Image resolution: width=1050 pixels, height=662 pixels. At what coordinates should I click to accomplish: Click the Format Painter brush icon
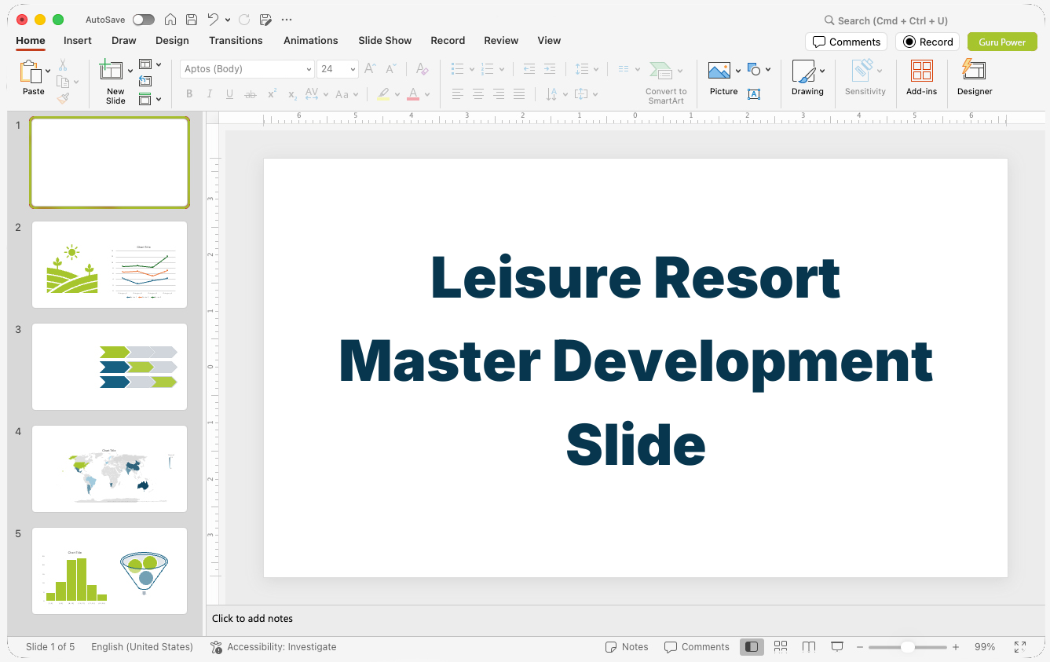pos(63,98)
